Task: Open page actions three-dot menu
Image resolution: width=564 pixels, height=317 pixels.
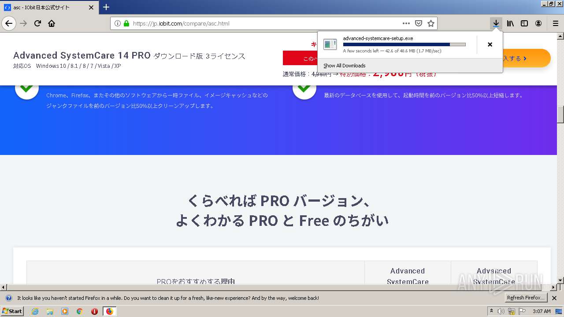Action: pyautogui.click(x=406, y=23)
